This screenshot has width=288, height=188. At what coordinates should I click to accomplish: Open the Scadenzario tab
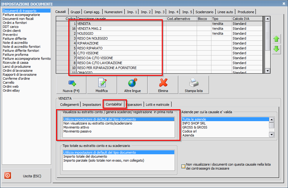[x=204, y=12]
